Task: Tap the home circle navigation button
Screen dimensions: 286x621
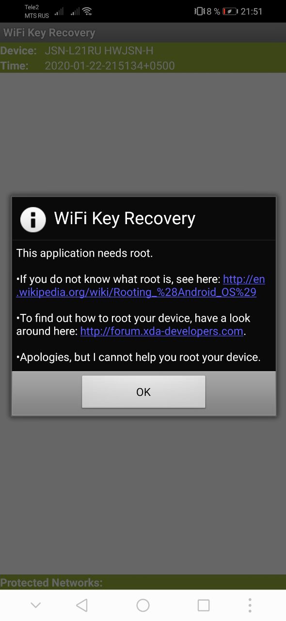Action: (143, 605)
